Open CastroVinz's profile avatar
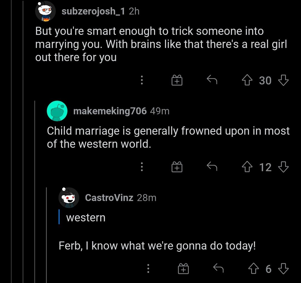This screenshot has width=301, height=283. click(x=69, y=198)
